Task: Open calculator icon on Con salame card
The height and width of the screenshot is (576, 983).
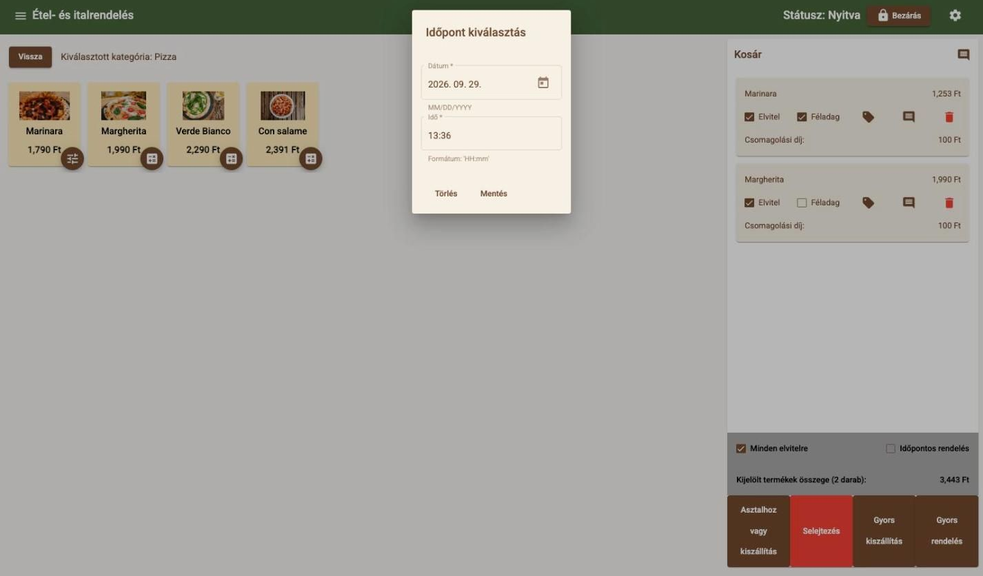Action: (310, 158)
